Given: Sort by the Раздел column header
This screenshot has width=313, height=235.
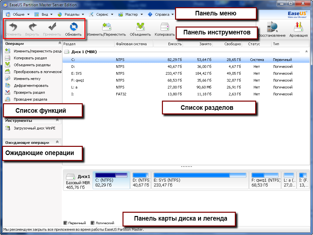Looking at the screenshot, I should pos(89,44).
